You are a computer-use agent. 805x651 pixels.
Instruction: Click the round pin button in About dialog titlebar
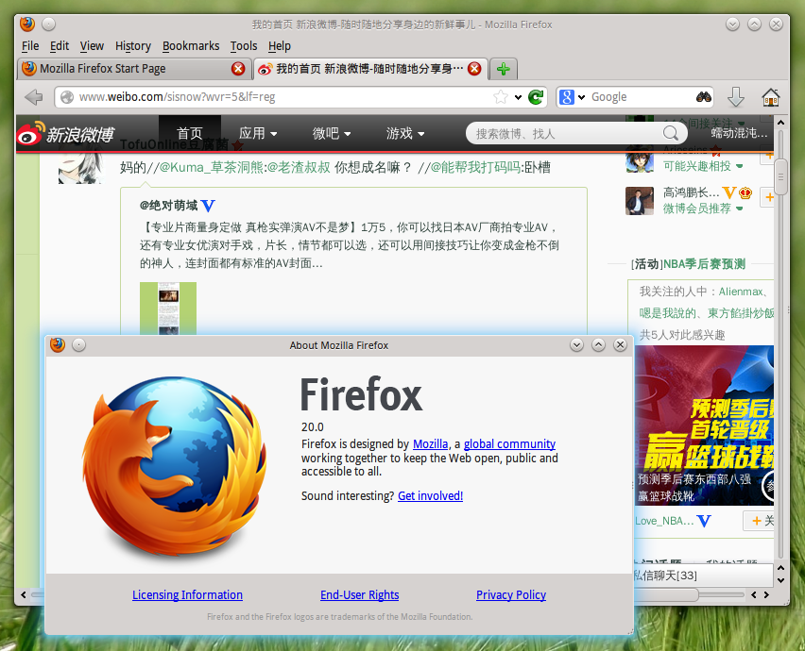(x=78, y=345)
